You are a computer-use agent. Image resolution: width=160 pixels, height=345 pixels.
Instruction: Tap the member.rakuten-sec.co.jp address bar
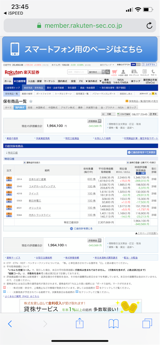[80, 26]
